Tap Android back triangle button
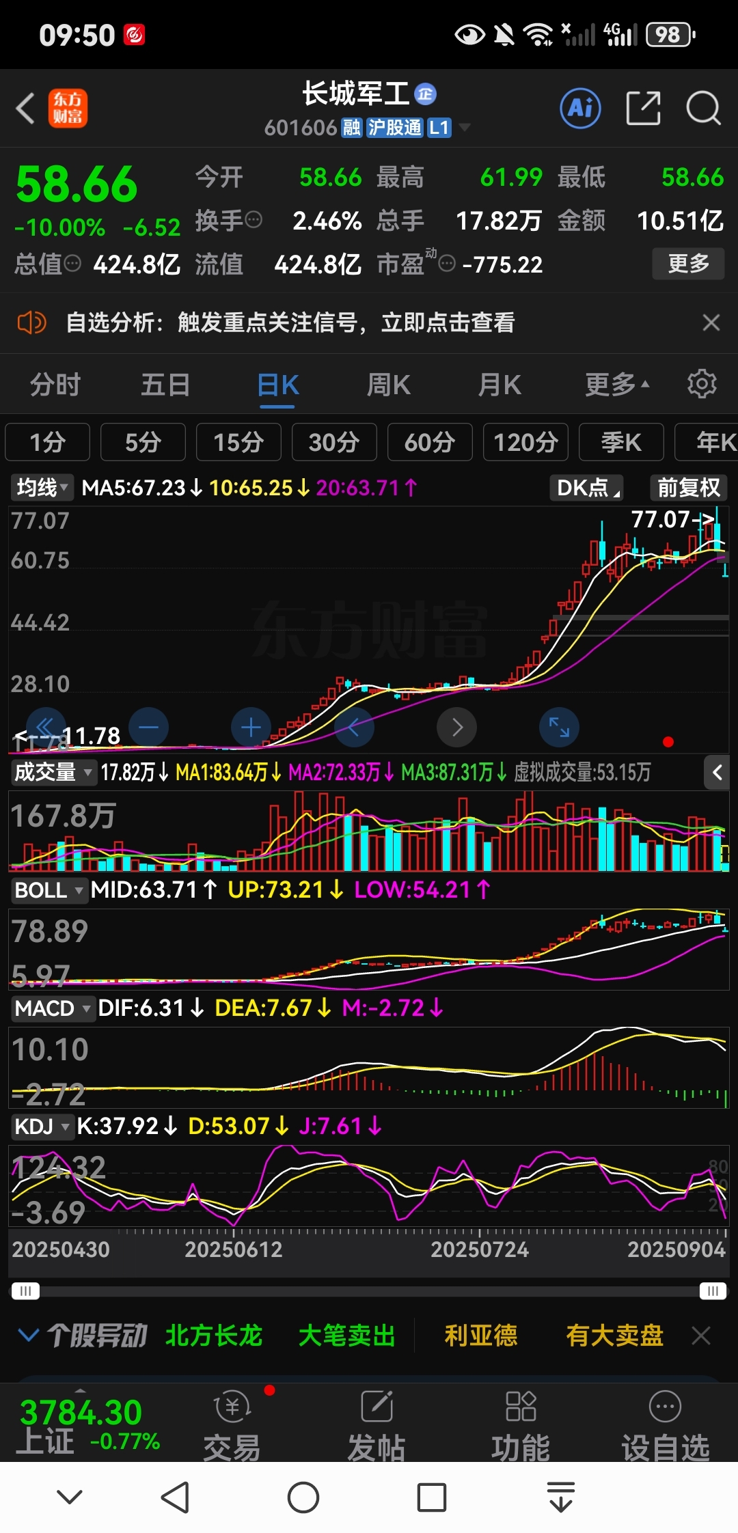Viewport: 738px width, 1533px height. point(175,1498)
